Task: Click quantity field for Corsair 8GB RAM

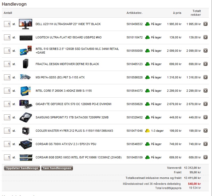Action: tap(7, 157)
